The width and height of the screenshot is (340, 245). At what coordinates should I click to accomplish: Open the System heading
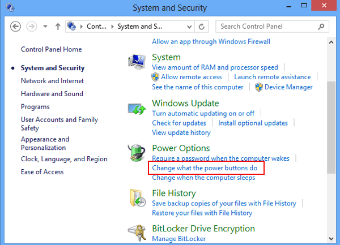point(166,57)
